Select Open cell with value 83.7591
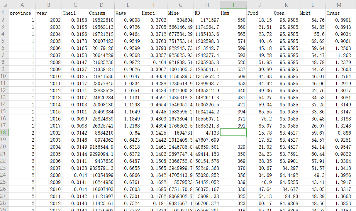The width and height of the screenshot is (356, 211). point(286,154)
